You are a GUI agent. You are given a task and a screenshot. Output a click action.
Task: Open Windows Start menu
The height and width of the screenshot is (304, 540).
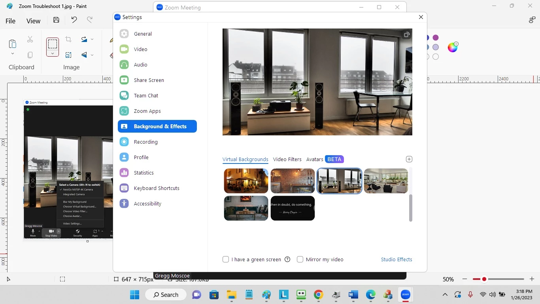pyautogui.click(x=135, y=294)
